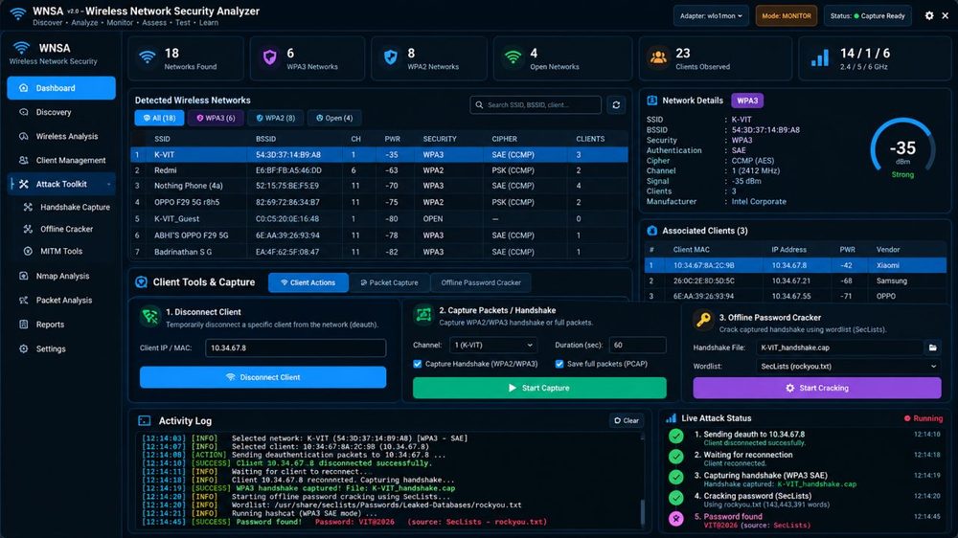Image resolution: width=958 pixels, height=538 pixels.
Task: Click the shield icon on the WPA3 Networks card
Action: click(x=269, y=58)
